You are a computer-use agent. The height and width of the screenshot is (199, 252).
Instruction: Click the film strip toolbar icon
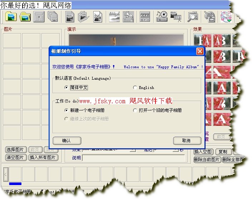tap(145, 16)
